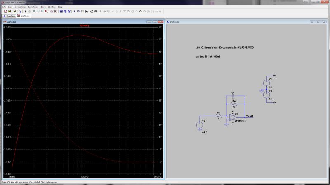
Task: Zoom to full extents icon
Action: 47,11
